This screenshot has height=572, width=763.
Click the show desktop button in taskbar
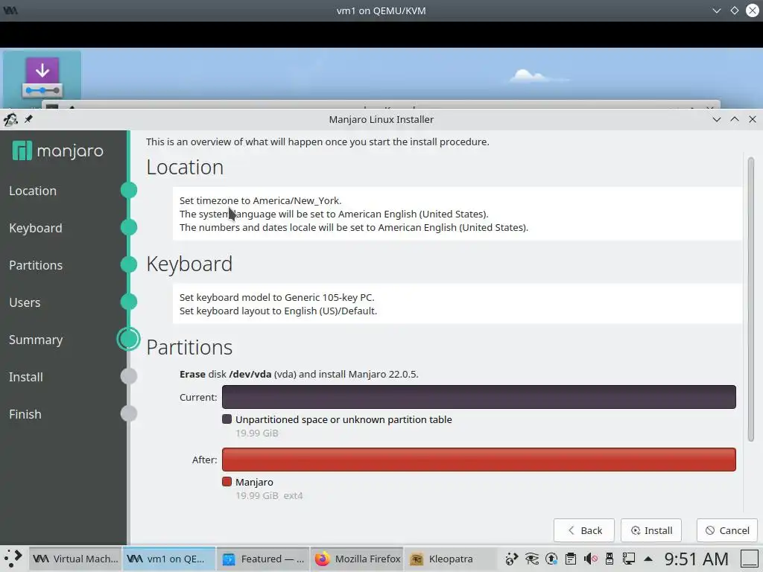coord(750,559)
